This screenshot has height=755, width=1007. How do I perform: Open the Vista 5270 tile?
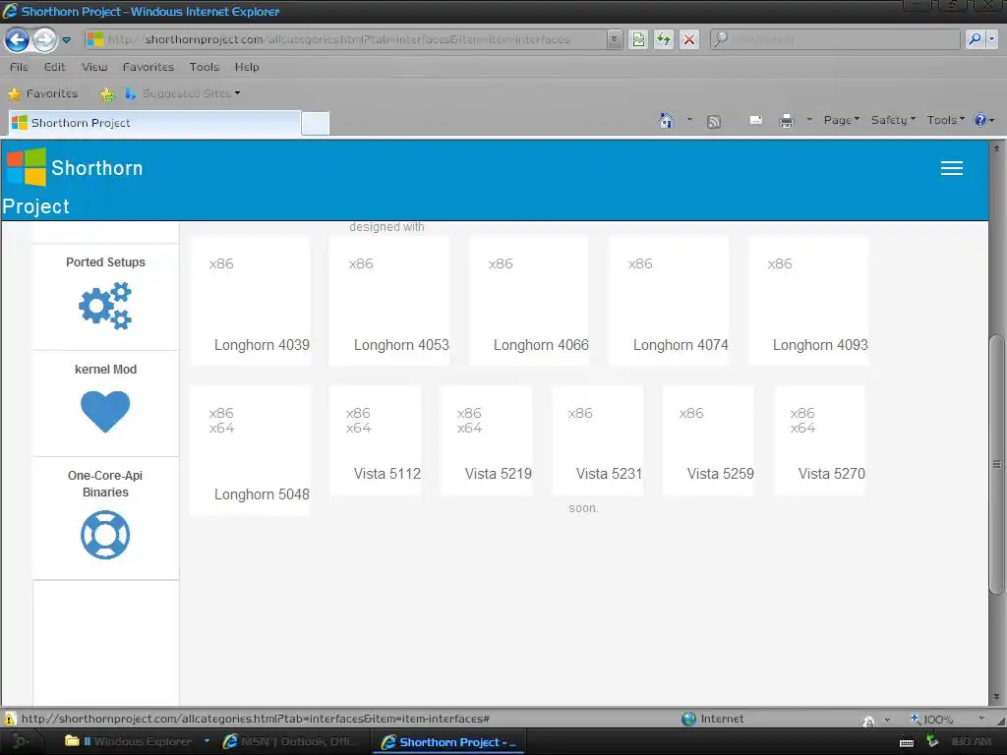pos(820,440)
